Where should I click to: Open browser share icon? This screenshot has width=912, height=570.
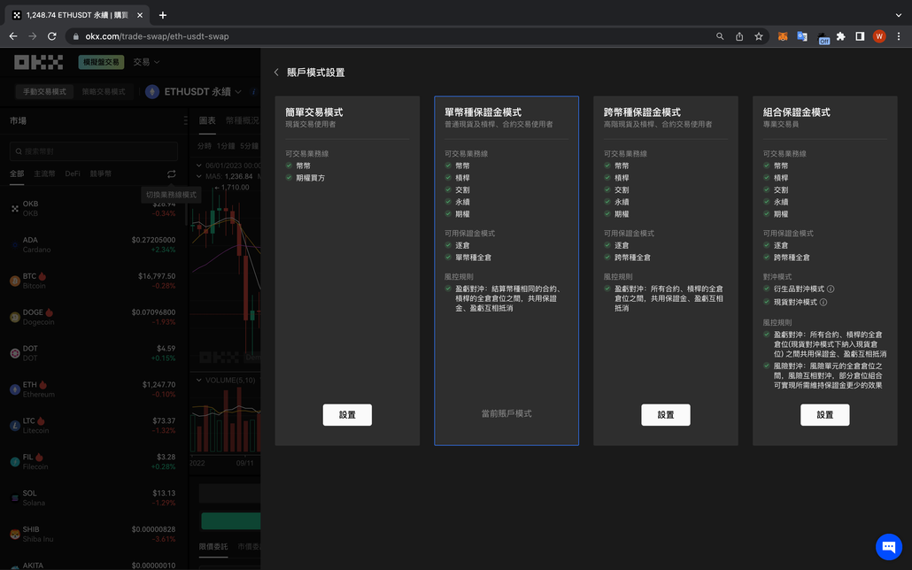click(739, 36)
